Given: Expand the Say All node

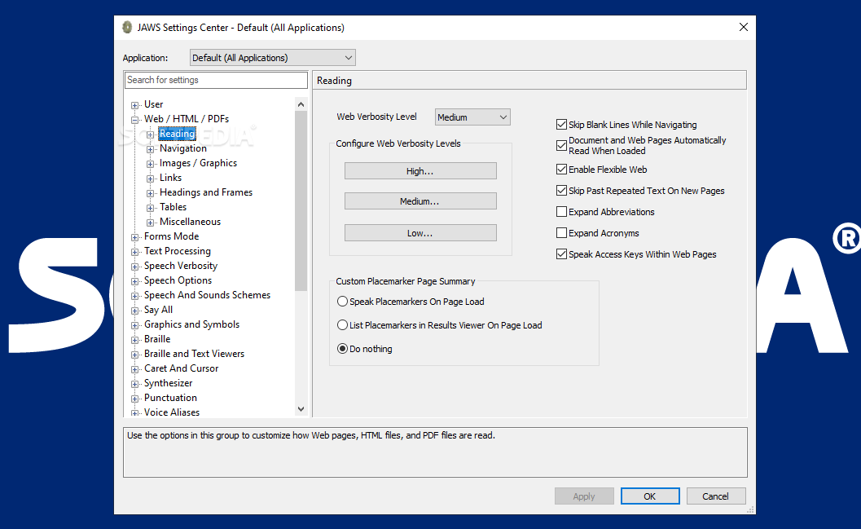Looking at the screenshot, I should click(134, 311).
